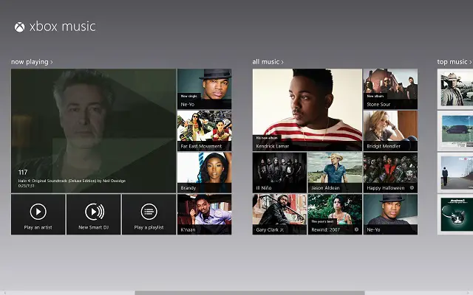
Task: Click the xbox music title text
Action: [x=62, y=27]
